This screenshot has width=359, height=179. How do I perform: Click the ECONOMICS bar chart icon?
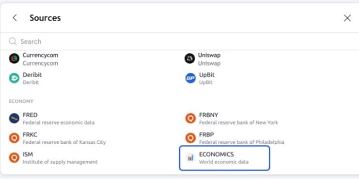pos(190,158)
